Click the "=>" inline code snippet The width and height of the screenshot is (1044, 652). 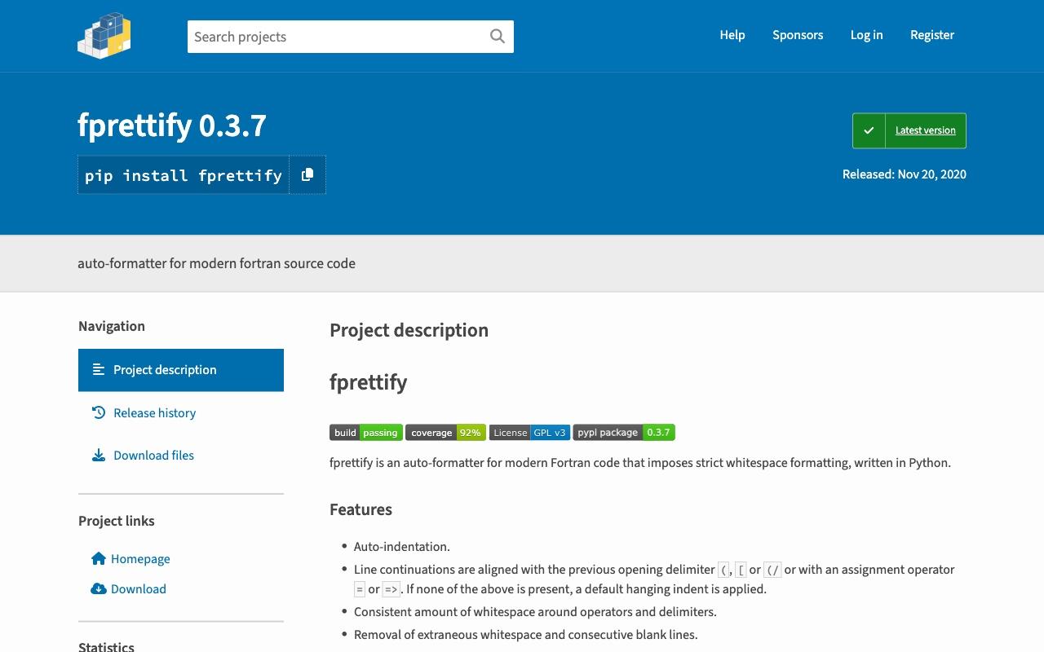coord(391,589)
